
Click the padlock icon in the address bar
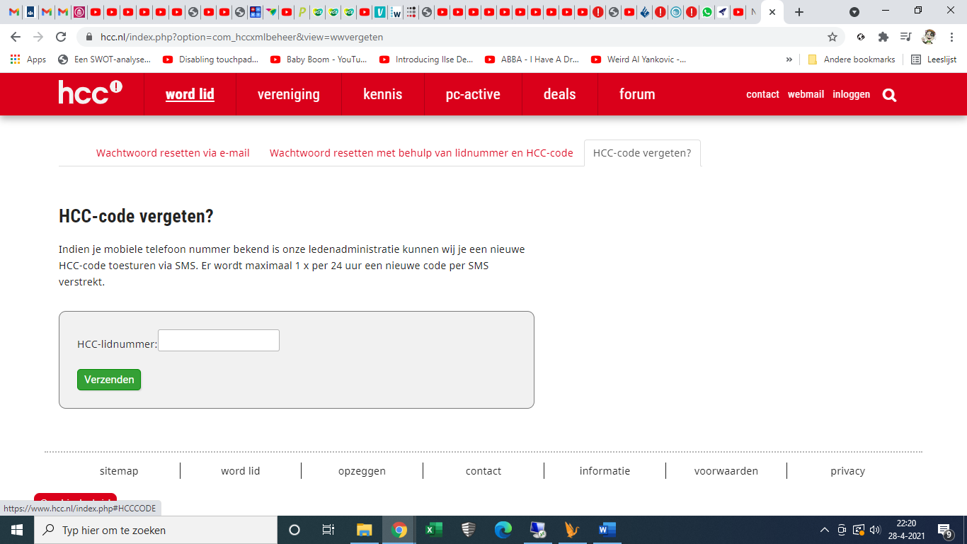click(90, 37)
